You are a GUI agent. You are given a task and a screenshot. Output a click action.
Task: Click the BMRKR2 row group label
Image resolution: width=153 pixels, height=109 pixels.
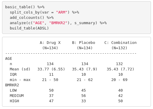[12, 85]
